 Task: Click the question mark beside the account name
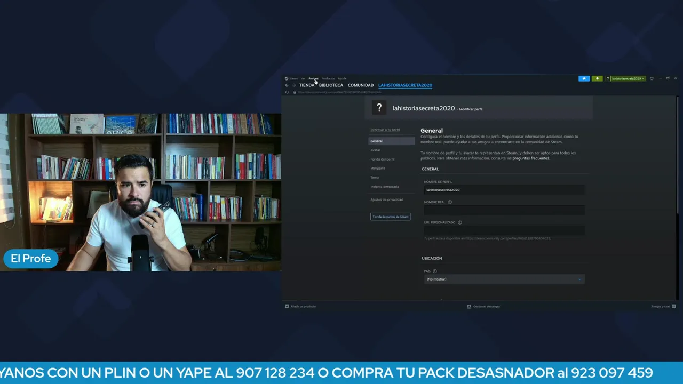pyautogui.click(x=607, y=78)
